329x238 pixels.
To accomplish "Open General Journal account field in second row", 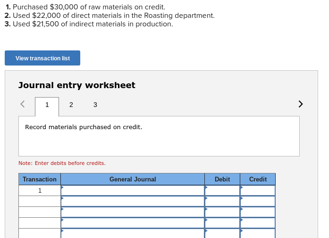I will coord(133,201).
